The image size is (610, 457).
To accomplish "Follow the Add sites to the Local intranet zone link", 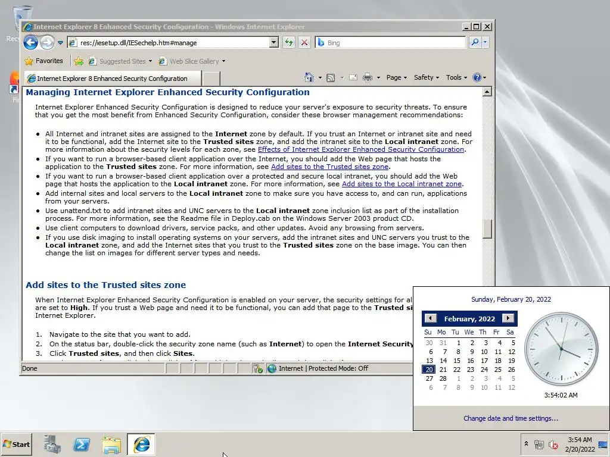I will (x=402, y=184).
